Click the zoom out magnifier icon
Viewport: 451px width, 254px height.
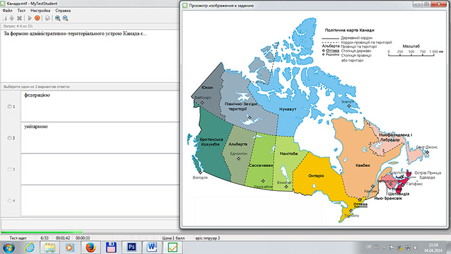pos(65,18)
